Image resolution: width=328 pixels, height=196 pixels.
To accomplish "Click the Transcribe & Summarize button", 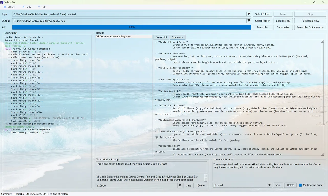I will click(x=310, y=27).
